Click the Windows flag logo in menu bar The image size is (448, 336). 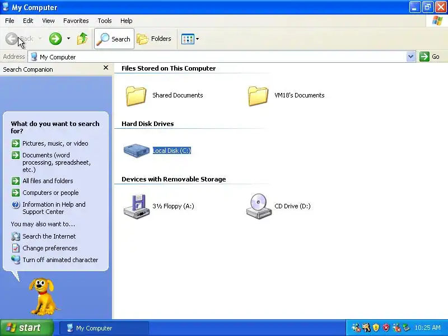[x=437, y=21]
